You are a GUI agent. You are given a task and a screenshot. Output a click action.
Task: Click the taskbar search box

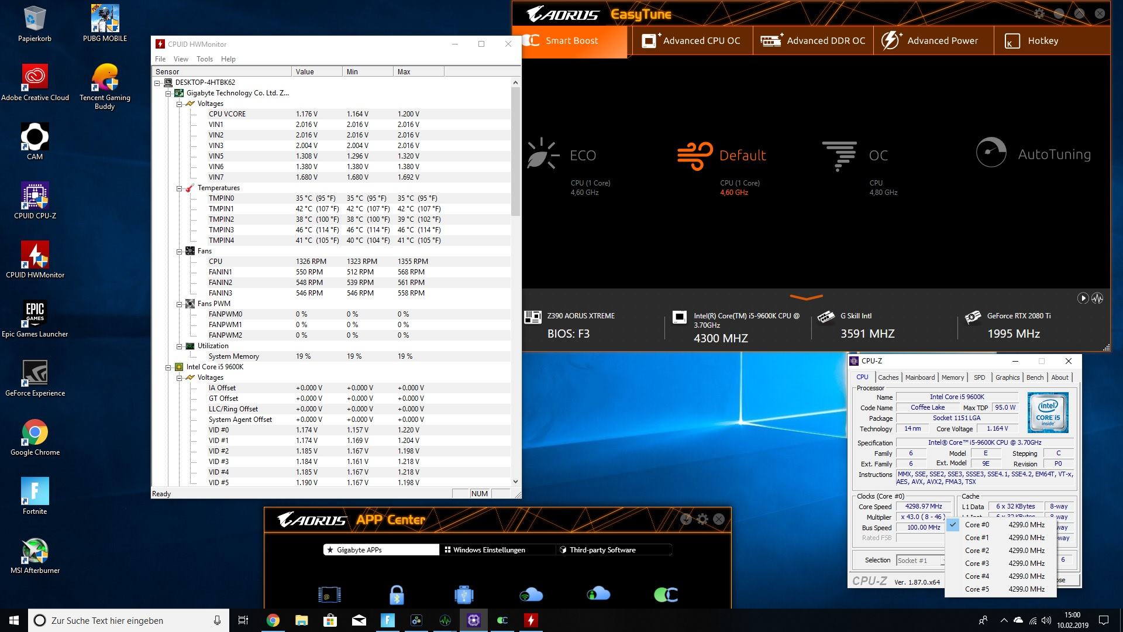point(129,620)
